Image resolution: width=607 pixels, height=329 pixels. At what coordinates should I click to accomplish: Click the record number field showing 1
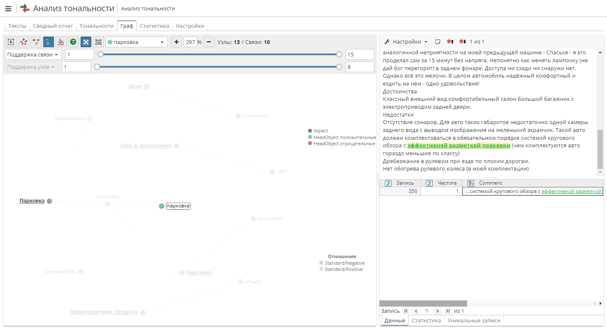(x=426, y=311)
